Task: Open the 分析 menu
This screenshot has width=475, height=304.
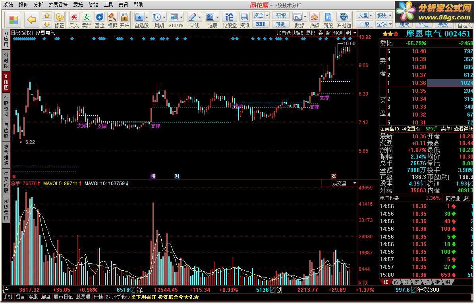Action: (38, 5)
